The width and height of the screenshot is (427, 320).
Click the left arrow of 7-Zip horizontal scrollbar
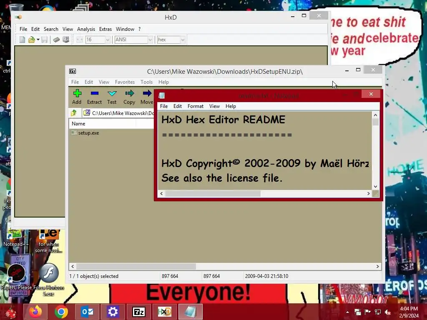(73, 266)
